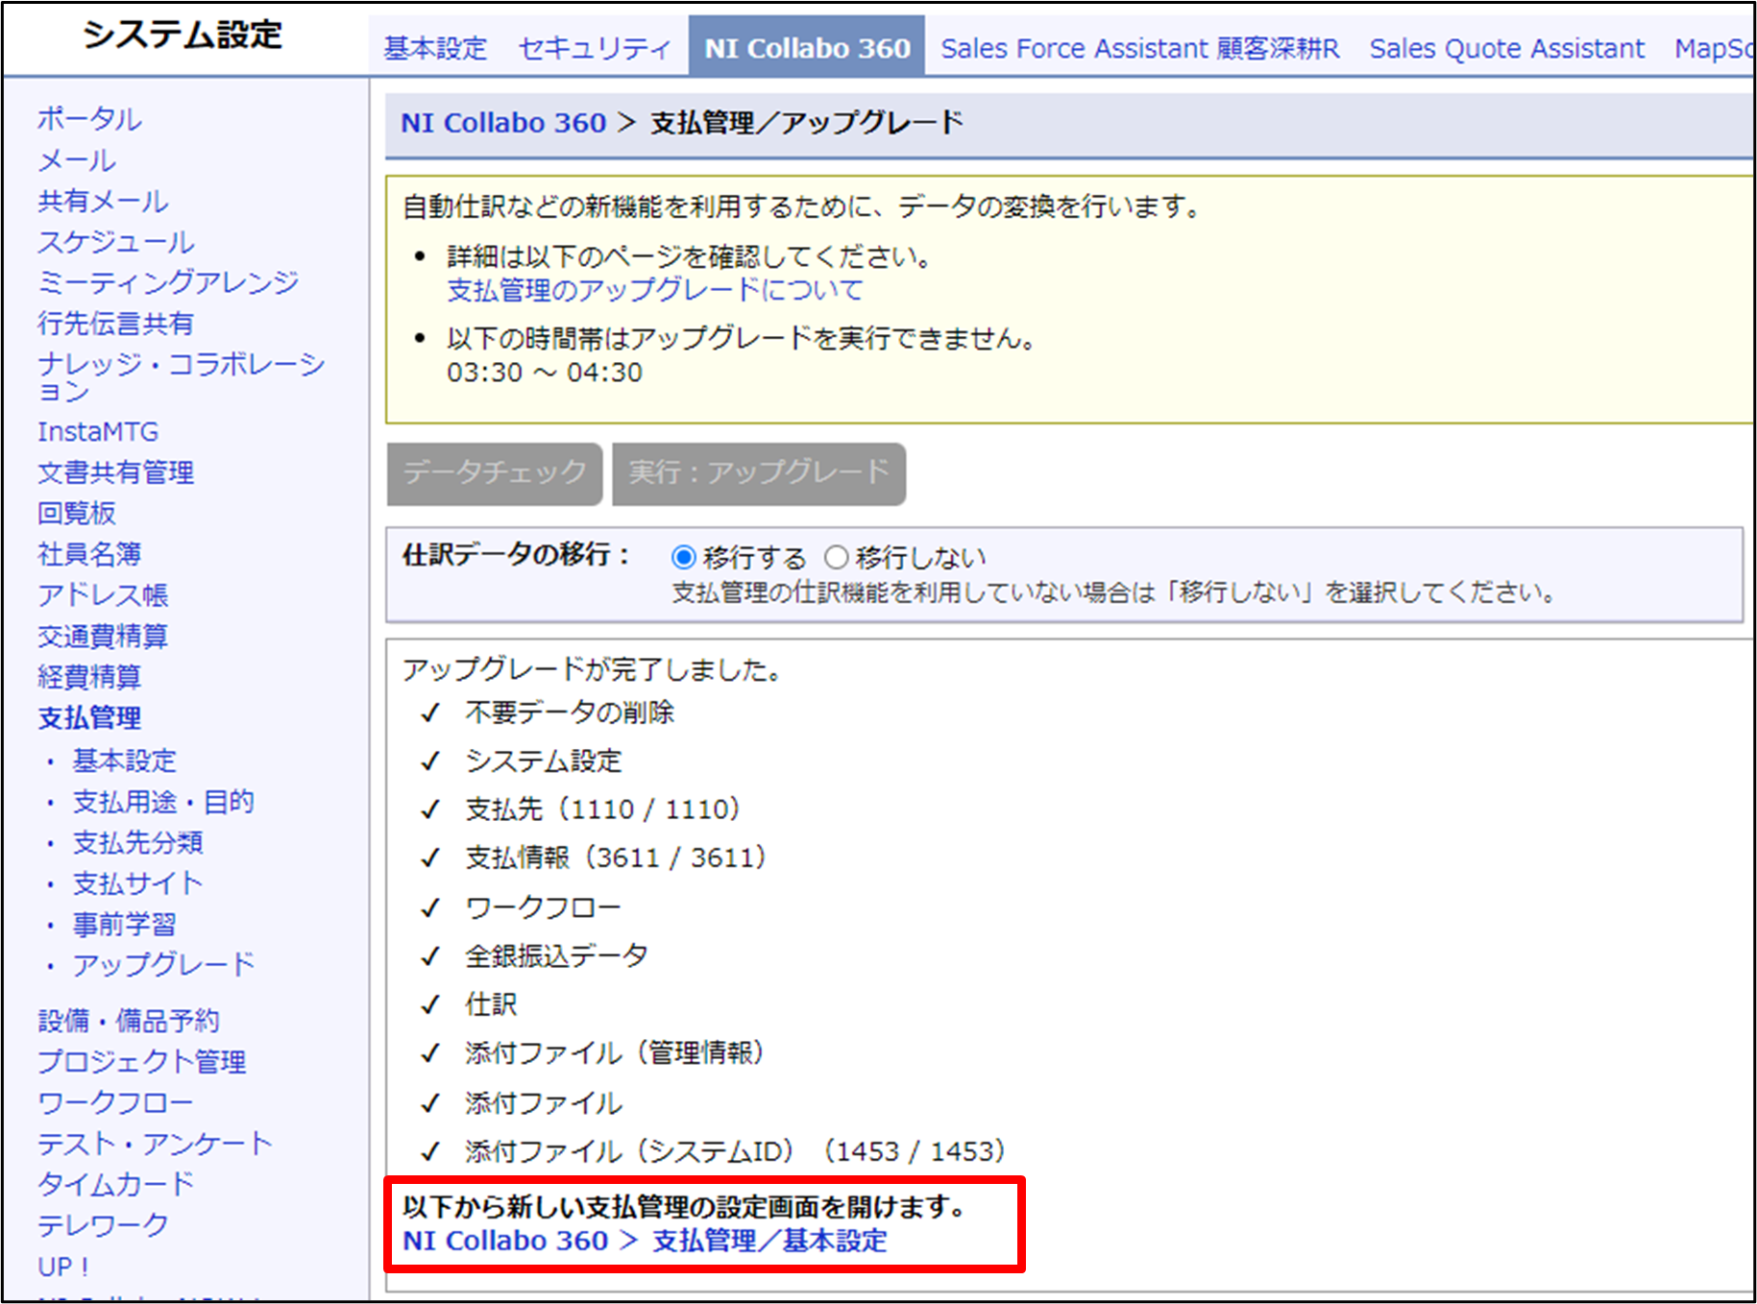
Task: Open 設備・備品予約 in the sidebar
Action: coord(129,1021)
